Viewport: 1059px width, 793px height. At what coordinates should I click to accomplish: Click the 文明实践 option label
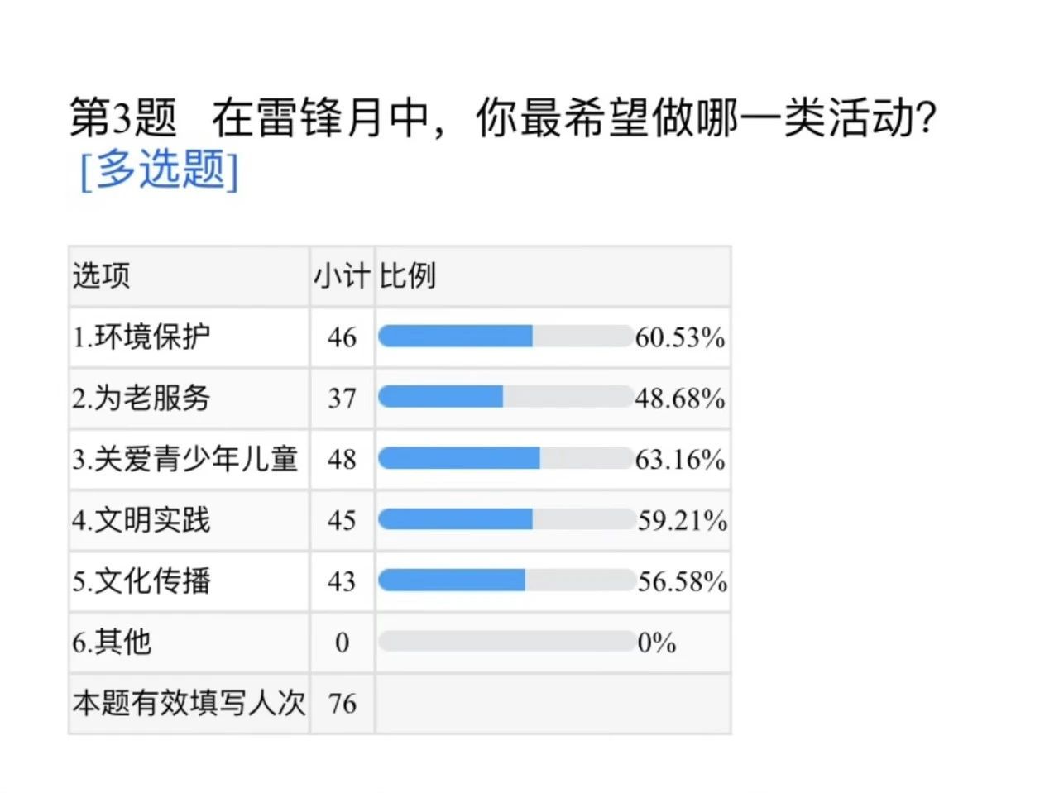[141, 520]
